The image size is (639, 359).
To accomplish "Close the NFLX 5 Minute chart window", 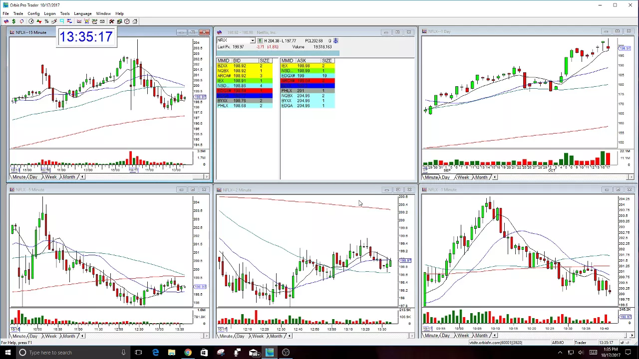I will tap(204, 190).
